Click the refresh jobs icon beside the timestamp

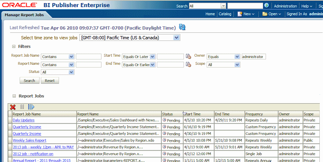[x=182, y=27]
